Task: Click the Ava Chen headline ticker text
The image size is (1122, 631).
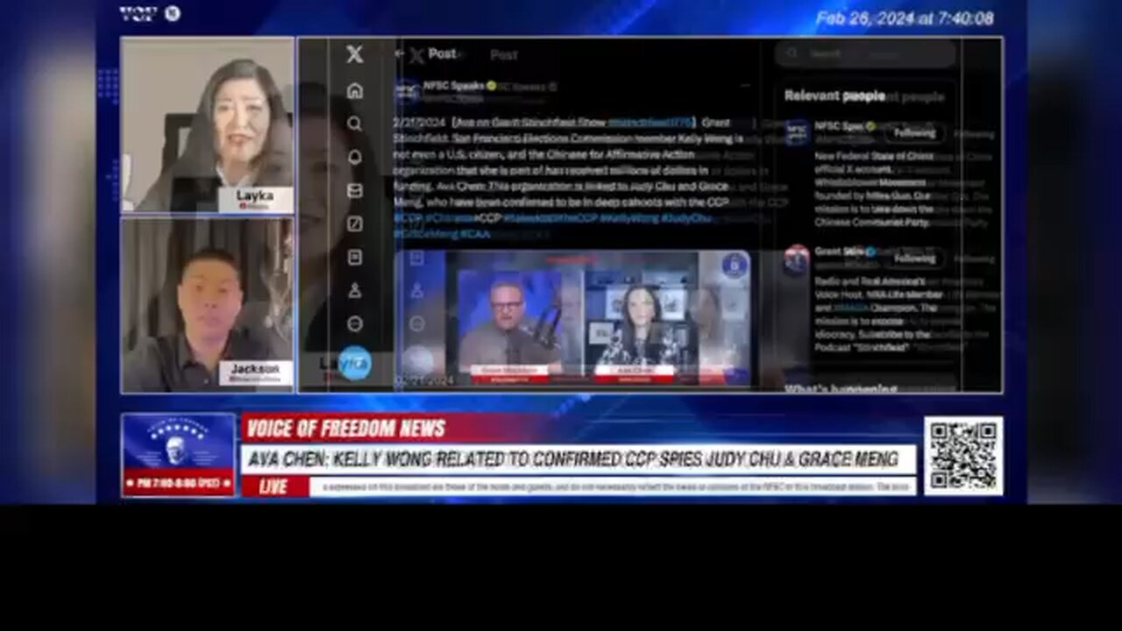Action: pos(573,458)
